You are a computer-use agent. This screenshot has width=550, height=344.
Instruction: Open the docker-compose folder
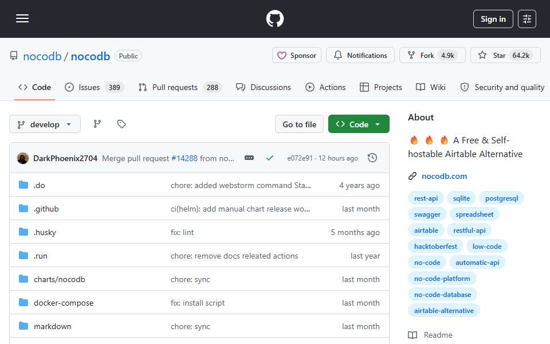(64, 303)
